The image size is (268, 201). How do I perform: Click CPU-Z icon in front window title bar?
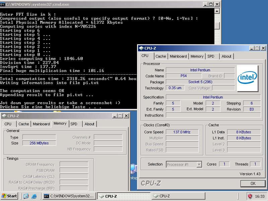coord(141,48)
